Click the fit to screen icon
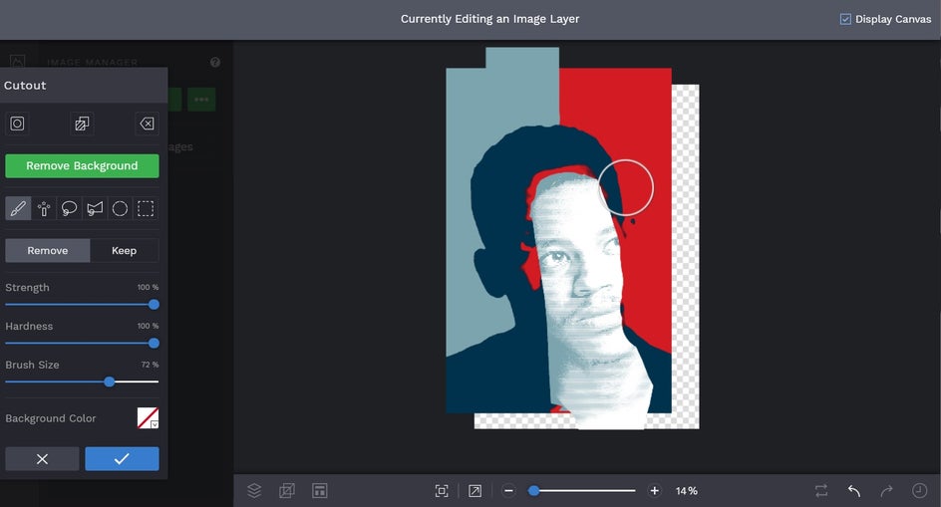Viewport: 941px width, 507px height. click(442, 491)
